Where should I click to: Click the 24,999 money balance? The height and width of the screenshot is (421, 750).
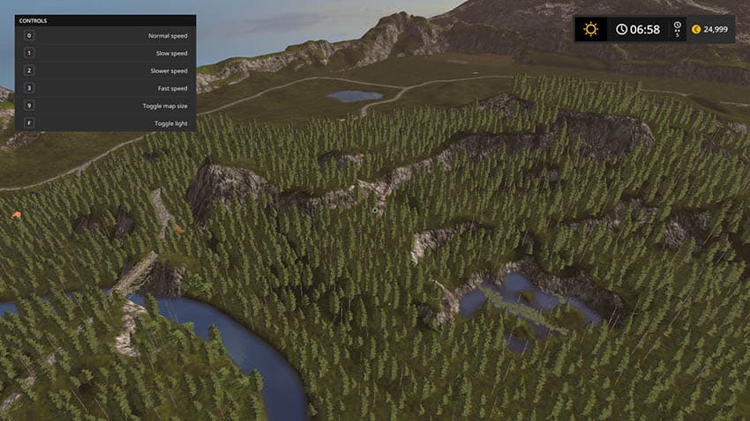[716, 29]
